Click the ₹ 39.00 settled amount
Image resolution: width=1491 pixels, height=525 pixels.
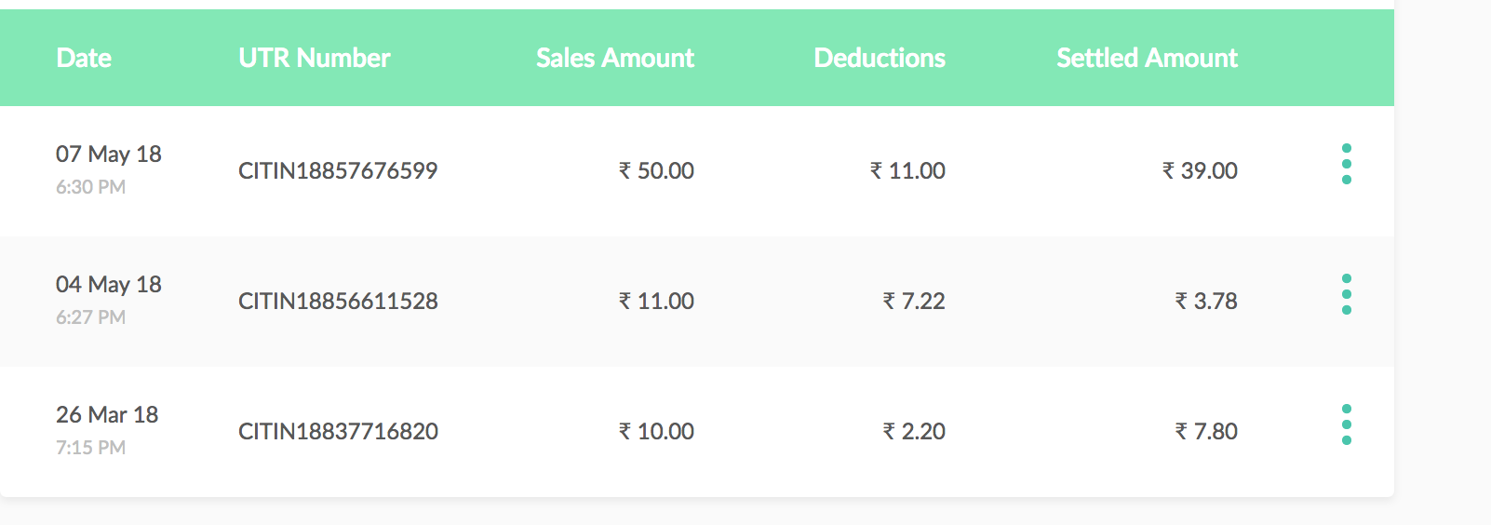[x=1200, y=170]
